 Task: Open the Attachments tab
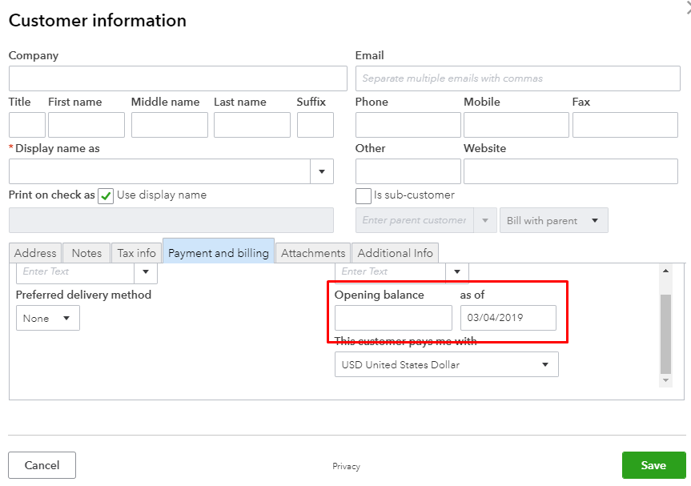tap(313, 253)
